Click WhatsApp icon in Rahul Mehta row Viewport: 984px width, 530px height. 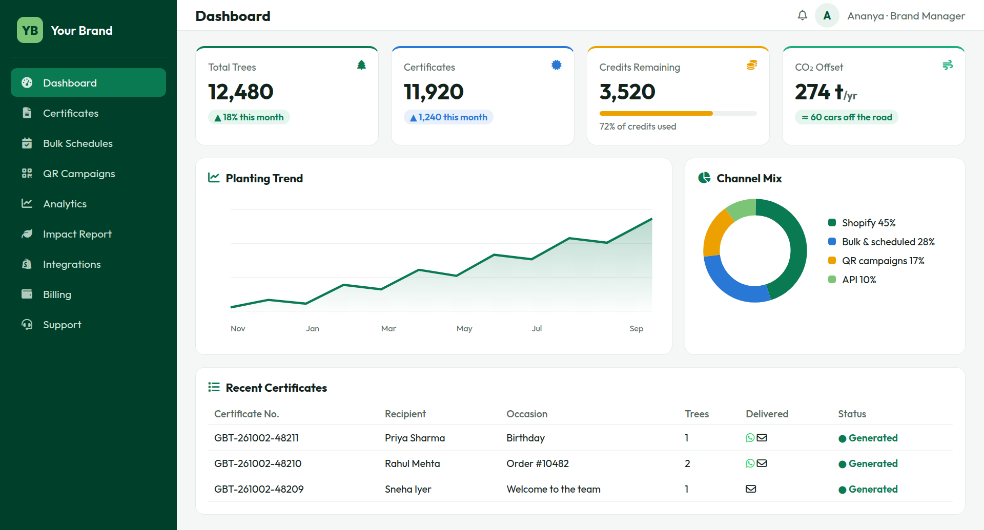pos(750,463)
